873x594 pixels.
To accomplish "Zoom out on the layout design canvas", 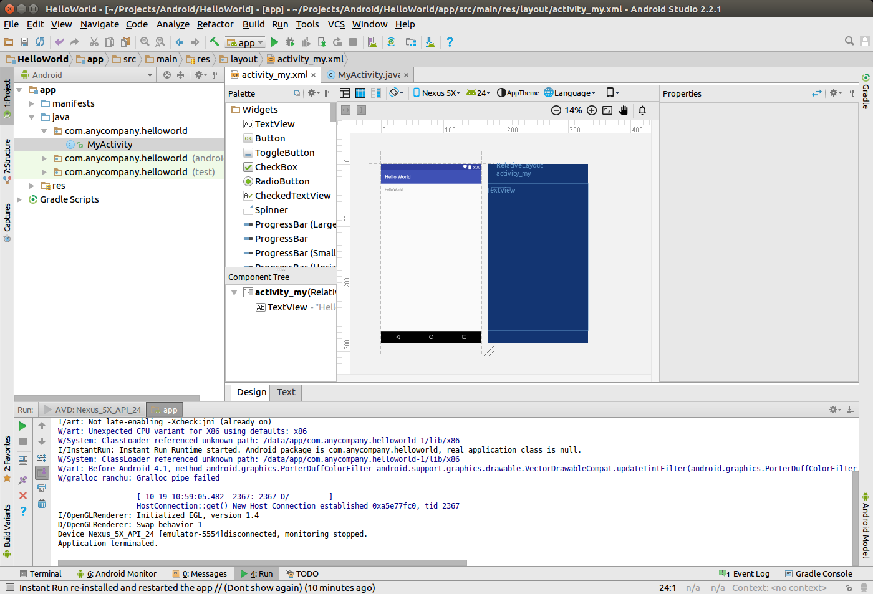I will [x=556, y=110].
